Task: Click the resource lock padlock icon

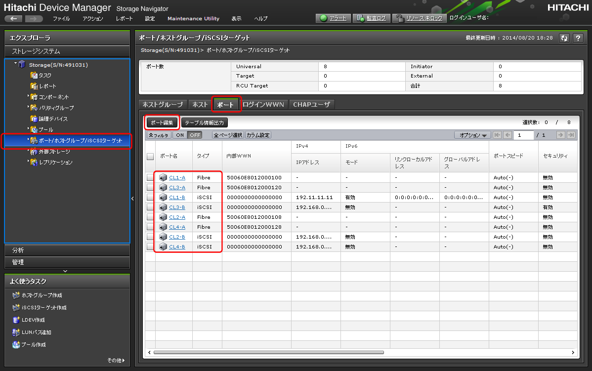Action: [x=400, y=18]
